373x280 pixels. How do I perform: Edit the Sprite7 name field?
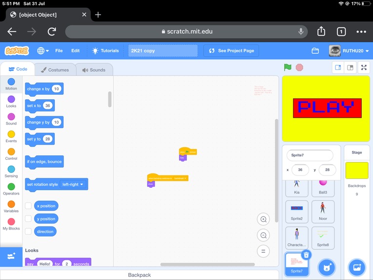coord(310,155)
